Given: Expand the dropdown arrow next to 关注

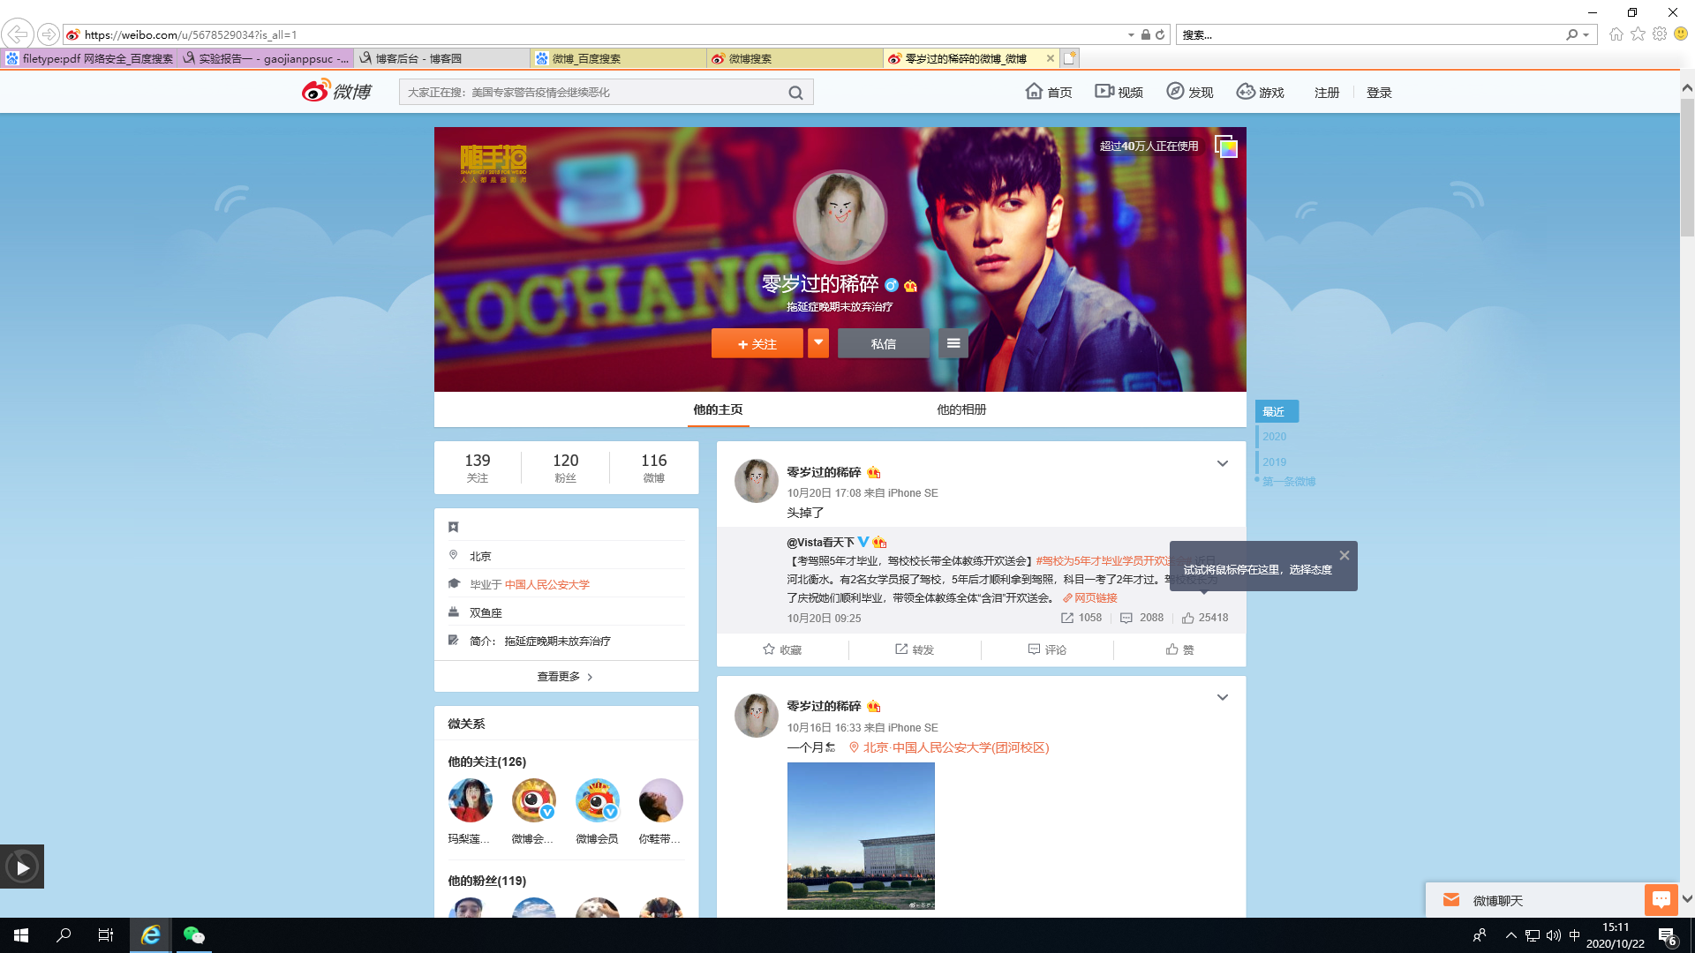Looking at the screenshot, I should [818, 342].
